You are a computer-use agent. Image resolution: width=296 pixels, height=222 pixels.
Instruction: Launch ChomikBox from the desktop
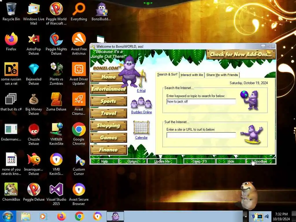pos(11,192)
